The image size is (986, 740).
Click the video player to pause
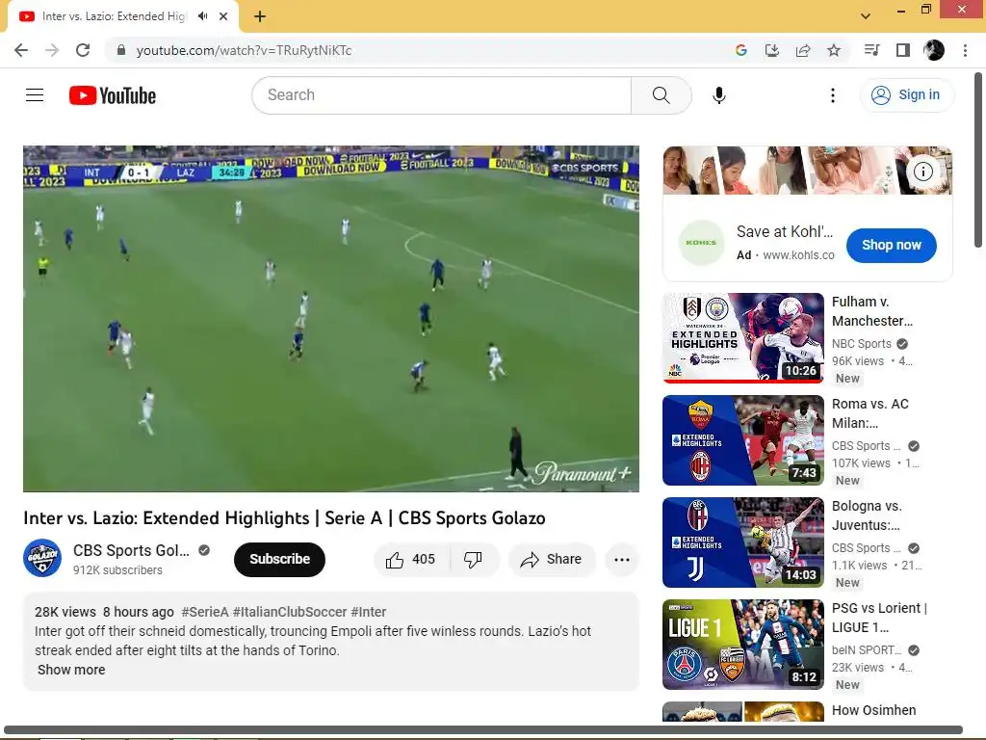331,318
